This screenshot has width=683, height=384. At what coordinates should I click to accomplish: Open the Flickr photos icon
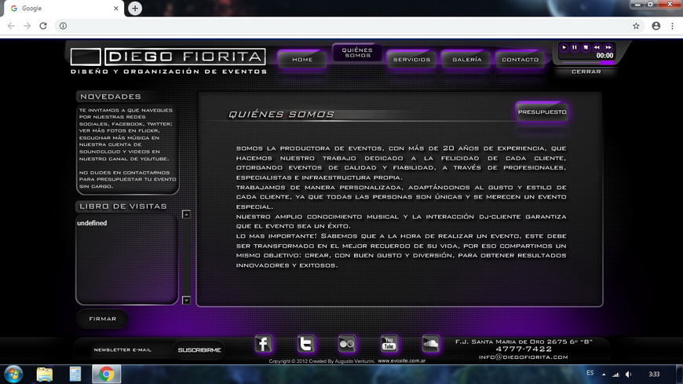point(347,344)
